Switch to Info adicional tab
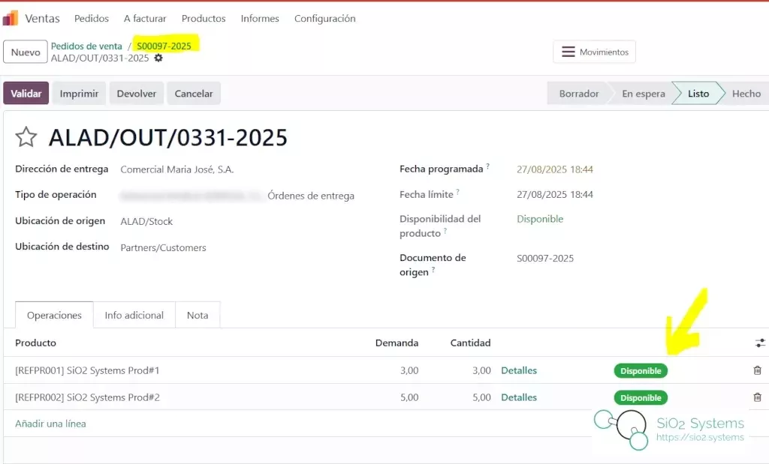The width and height of the screenshot is (769, 464). [x=134, y=316]
